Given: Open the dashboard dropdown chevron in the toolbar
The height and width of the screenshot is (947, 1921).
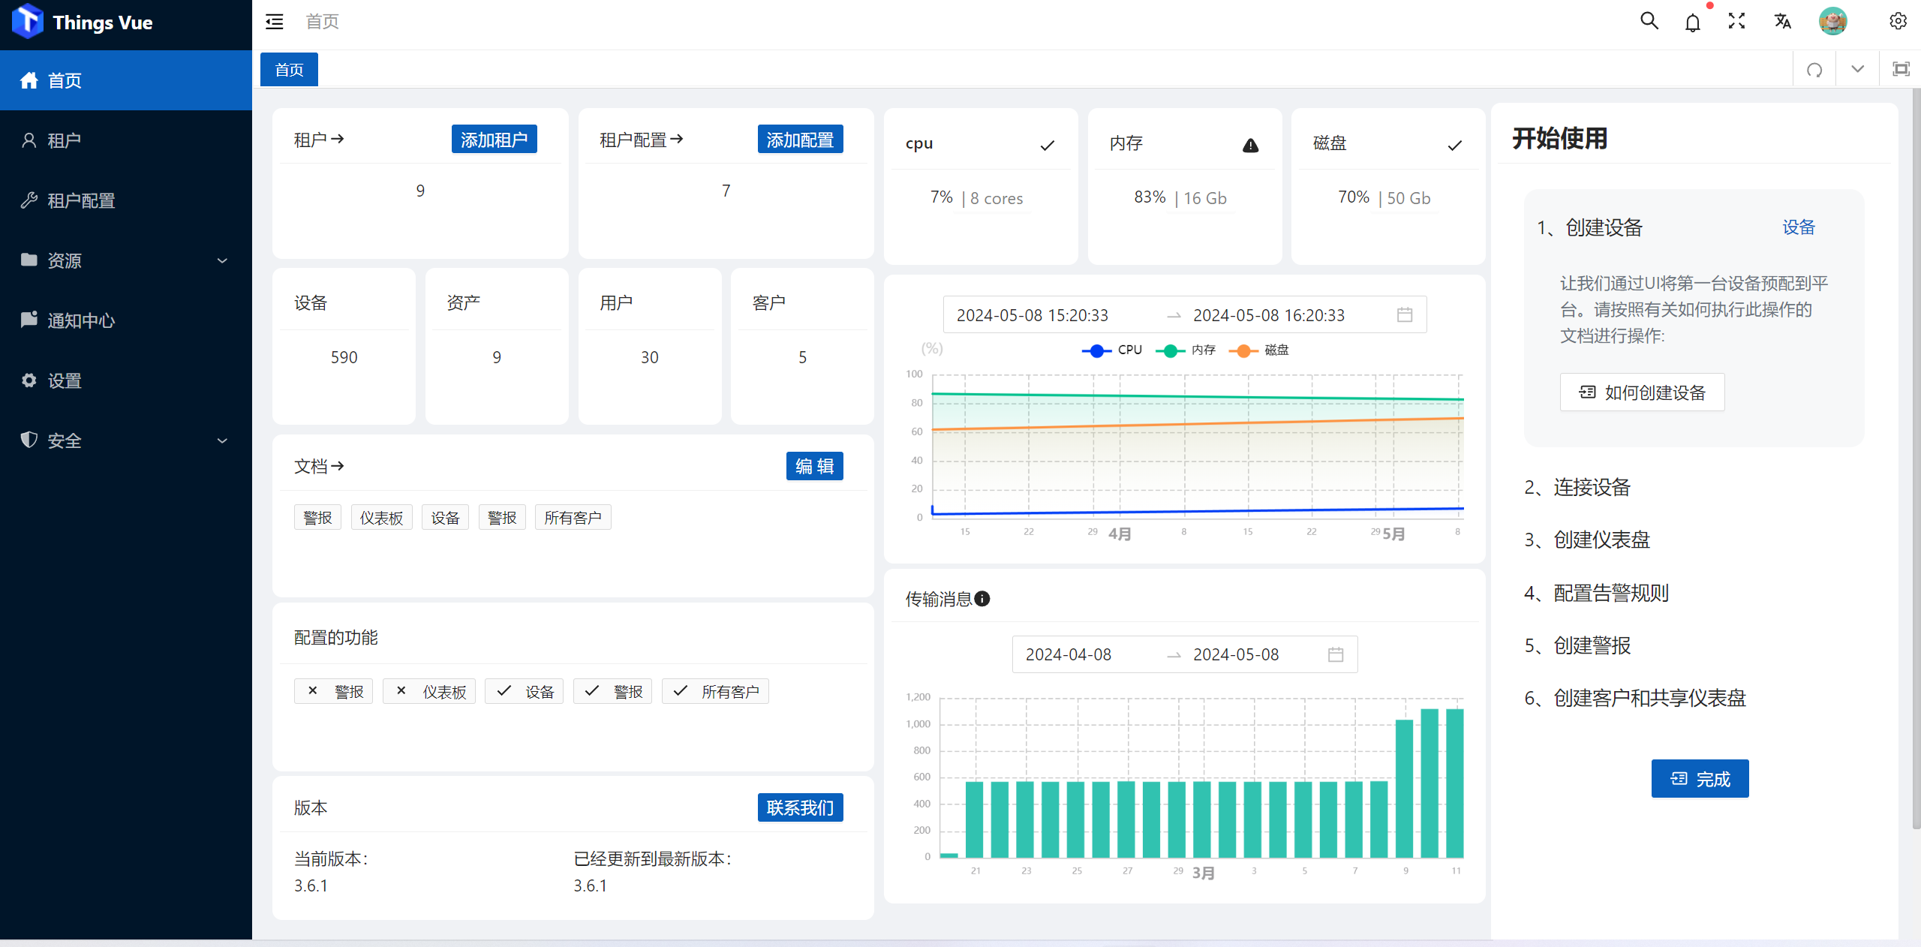Looking at the screenshot, I should 1857,69.
